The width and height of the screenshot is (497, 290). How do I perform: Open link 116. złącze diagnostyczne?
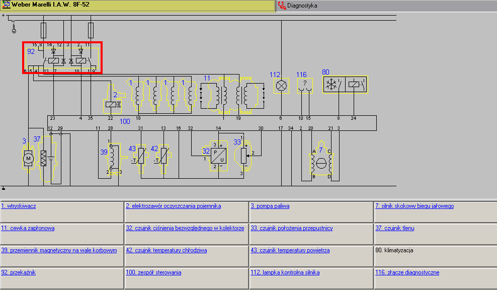407,272
